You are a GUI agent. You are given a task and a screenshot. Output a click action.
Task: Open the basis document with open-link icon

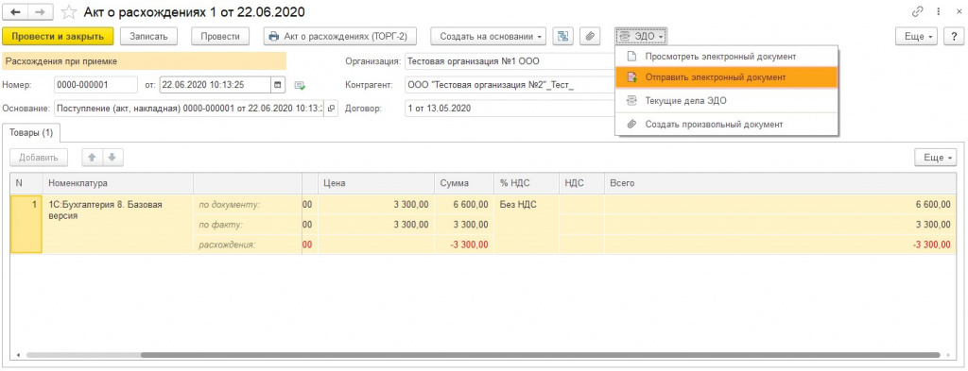(x=331, y=109)
